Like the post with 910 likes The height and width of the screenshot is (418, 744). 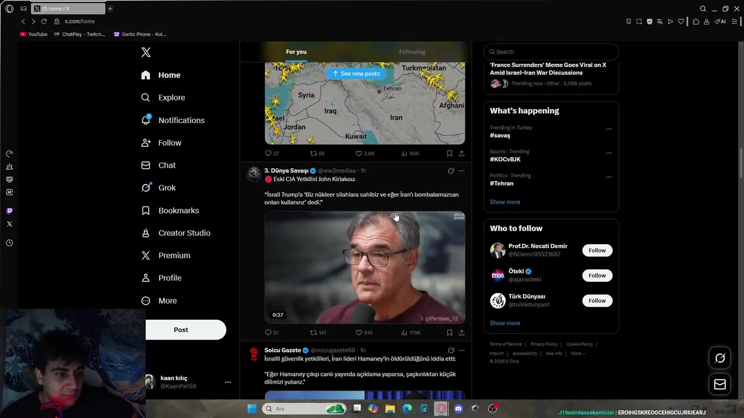[x=364, y=333]
